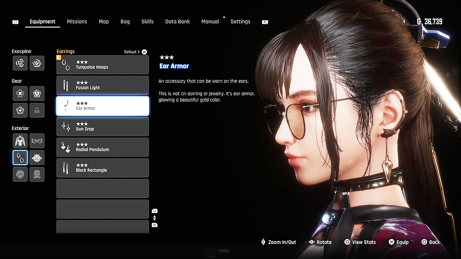Select the first Exospine slot icon
The height and width of the screenshot is (259, 461).
click(x=20, y=63)
